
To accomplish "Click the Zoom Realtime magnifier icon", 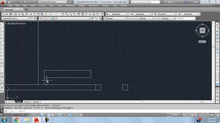I will pos(67,14).
